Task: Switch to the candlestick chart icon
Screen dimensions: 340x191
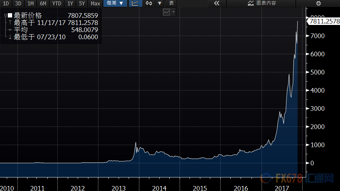Action: point(149,3)
